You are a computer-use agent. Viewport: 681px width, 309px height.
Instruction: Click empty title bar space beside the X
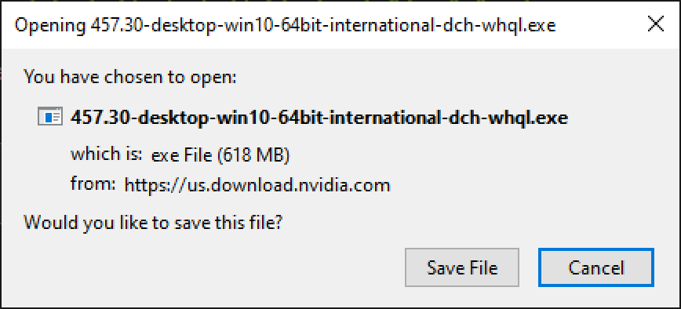coord(599,25)
